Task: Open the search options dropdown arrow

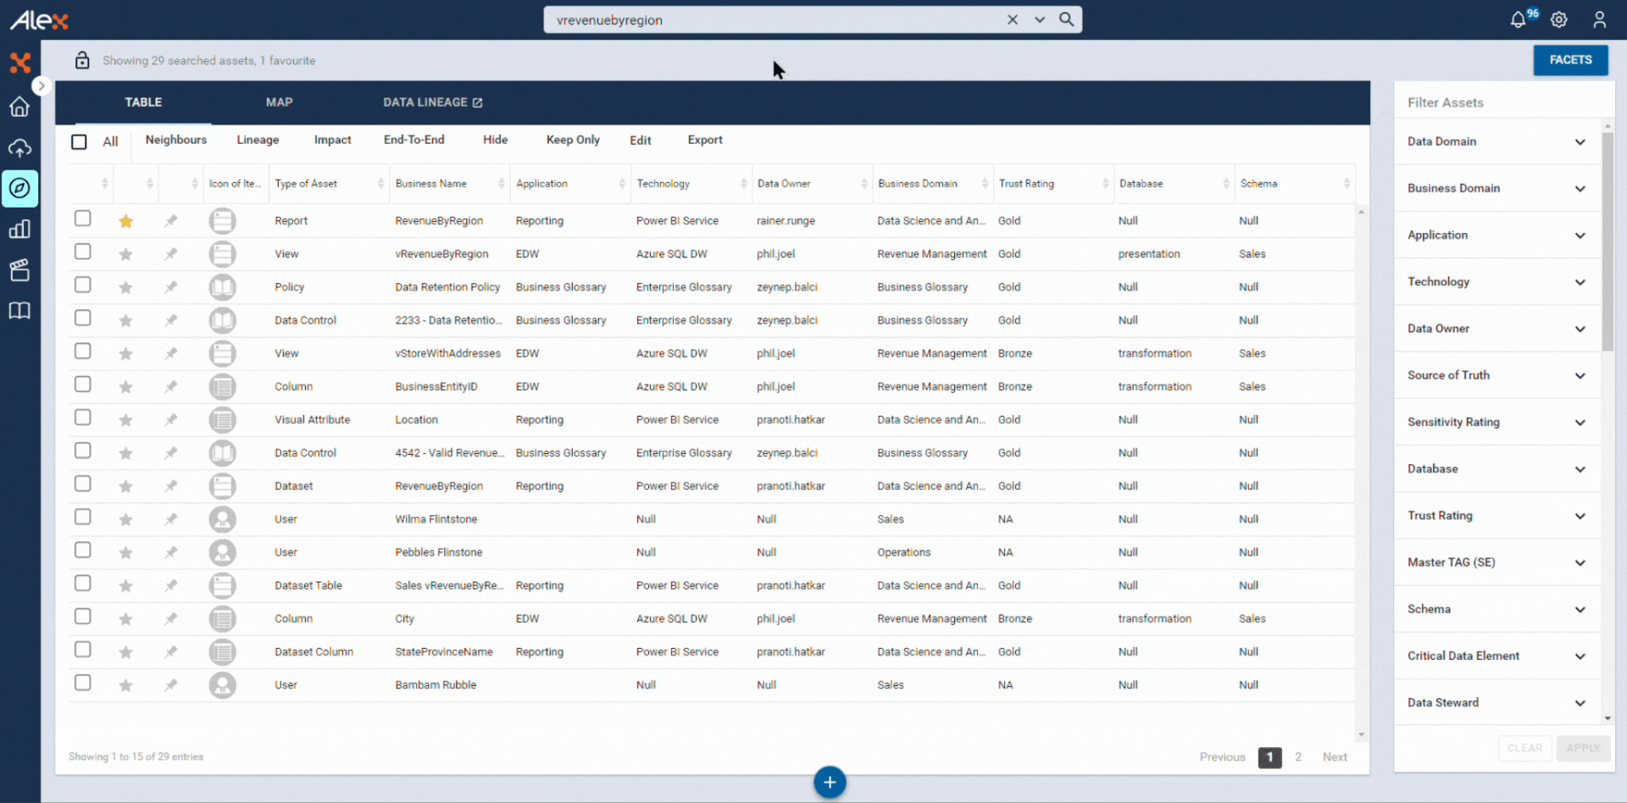Action: click(x=1039, y=19)
